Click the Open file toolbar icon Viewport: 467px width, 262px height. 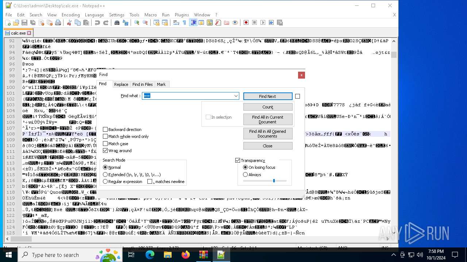(x=16, y=23)
